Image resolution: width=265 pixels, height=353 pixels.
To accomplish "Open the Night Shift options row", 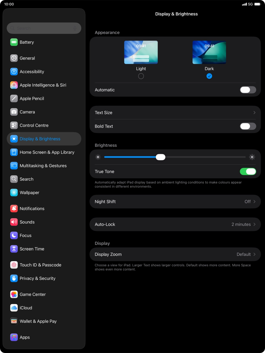I will tap(175, 202).
